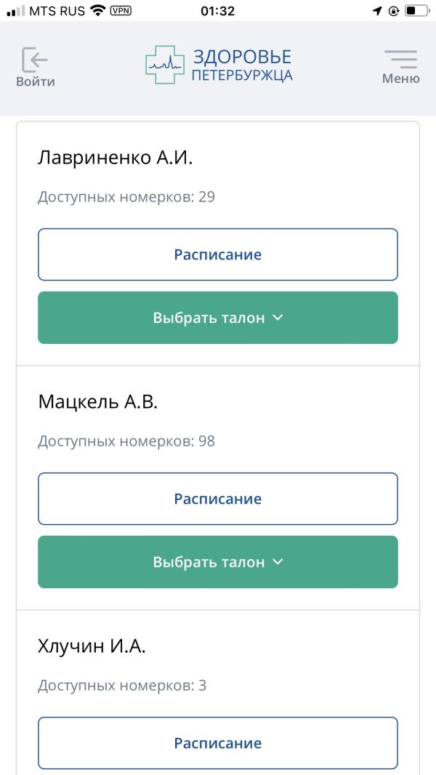Click chevron next to Мацкель's Выбрать талон

click(x=278, y=561)
